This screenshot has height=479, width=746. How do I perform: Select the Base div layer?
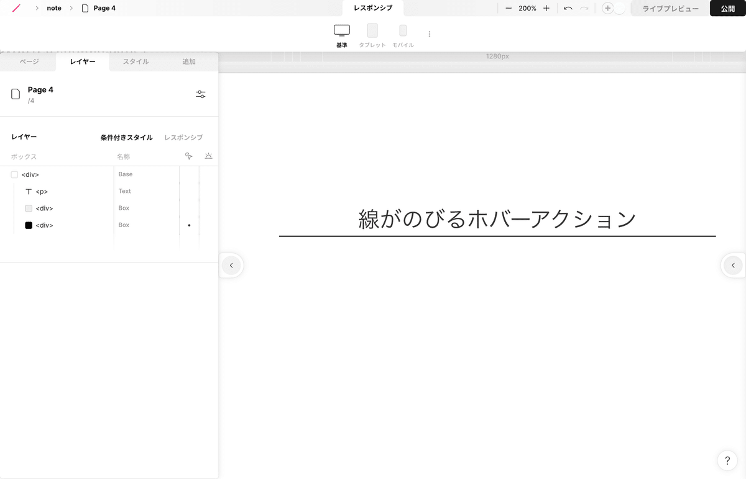(x=109, y=174)
